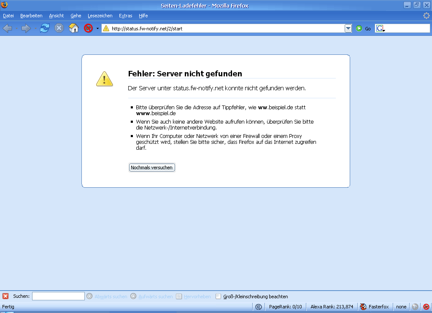Click the Stop loading icon
The width and height of the screenshot is (432, 313).
tap(59, 28)
